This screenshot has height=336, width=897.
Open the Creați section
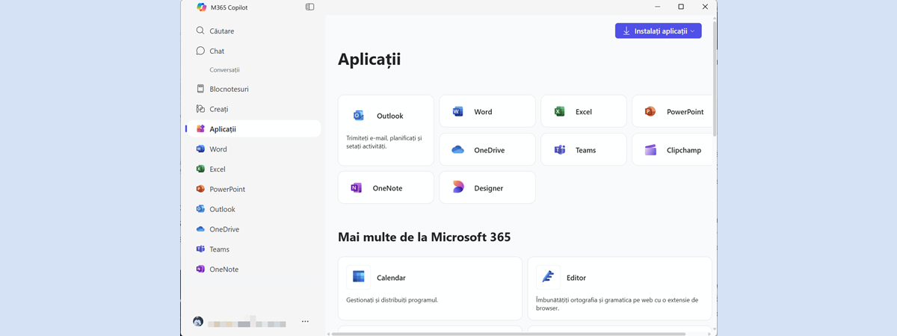tap(218, 109)
